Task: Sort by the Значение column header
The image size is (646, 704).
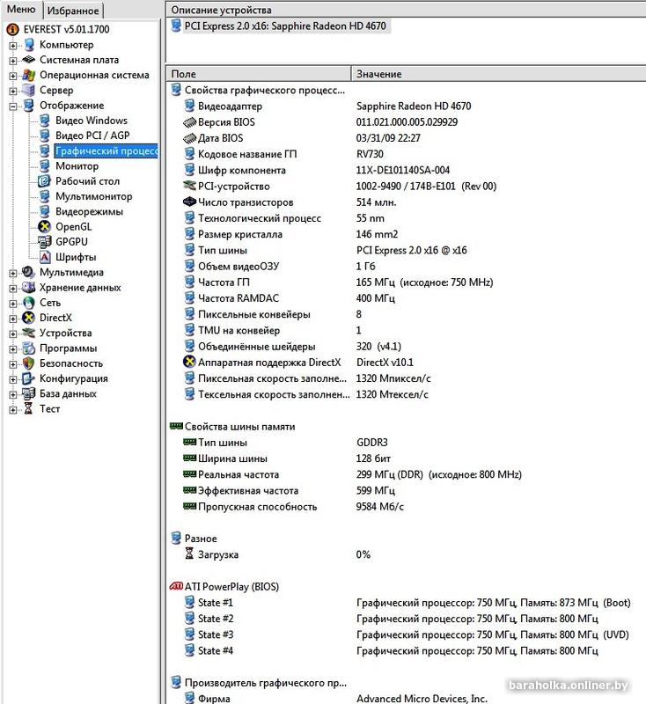Action: 498,74
